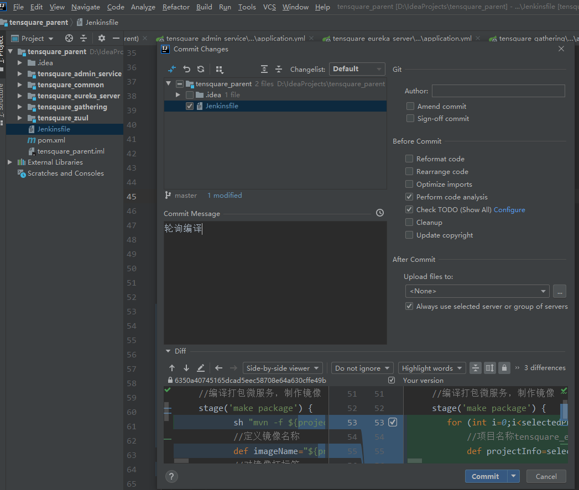579x490 pixels.
Task: Click the Cancel button
Action: (x=546, y=476)
